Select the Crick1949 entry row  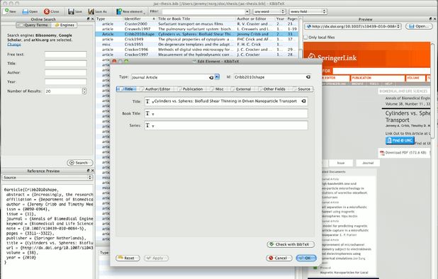point(197,39)
